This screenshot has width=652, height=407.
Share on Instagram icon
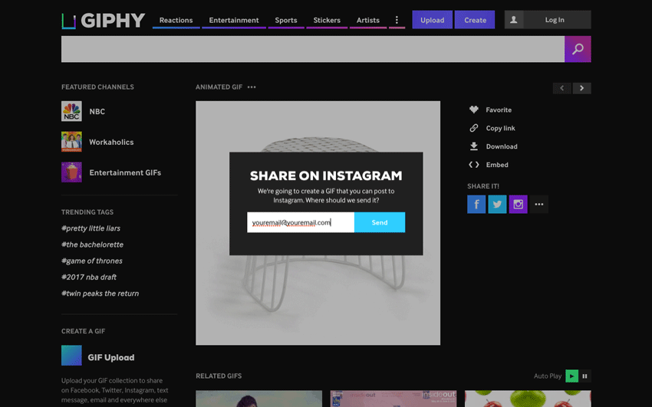pos(518,205)
